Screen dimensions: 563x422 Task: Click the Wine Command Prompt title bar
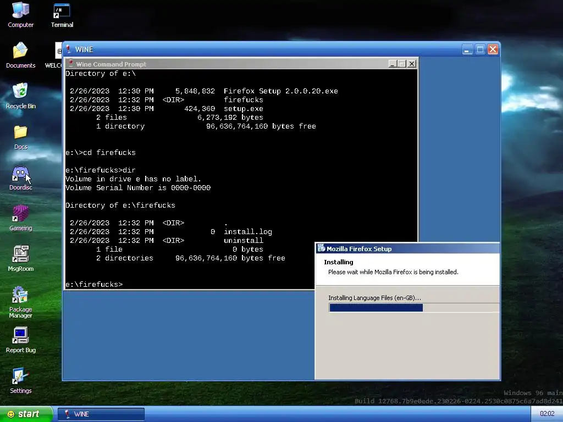(x=241, y=64)
